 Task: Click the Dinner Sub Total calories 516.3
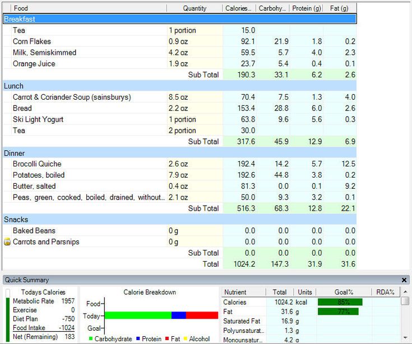tap(246, 208)
